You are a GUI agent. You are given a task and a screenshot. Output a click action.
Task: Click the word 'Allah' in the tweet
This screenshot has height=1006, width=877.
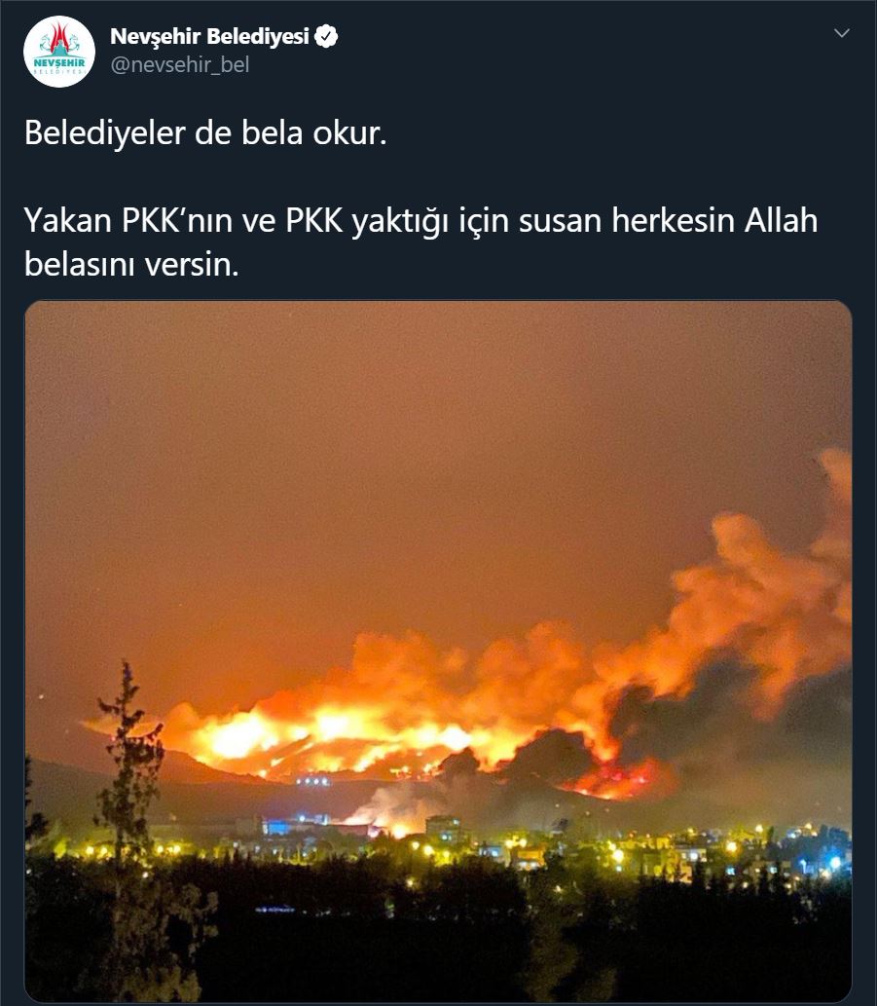[x=781, y=220]
